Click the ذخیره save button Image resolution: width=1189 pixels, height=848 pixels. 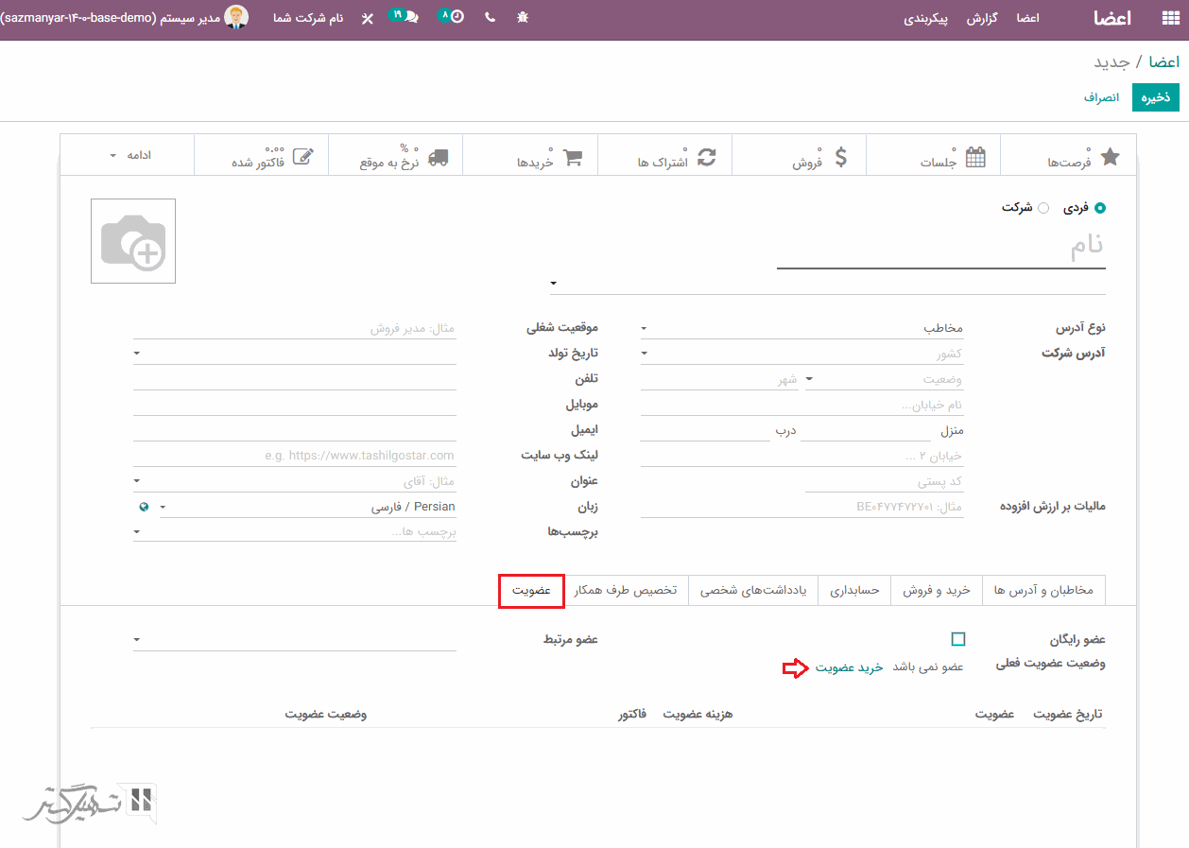[1155, 97]
